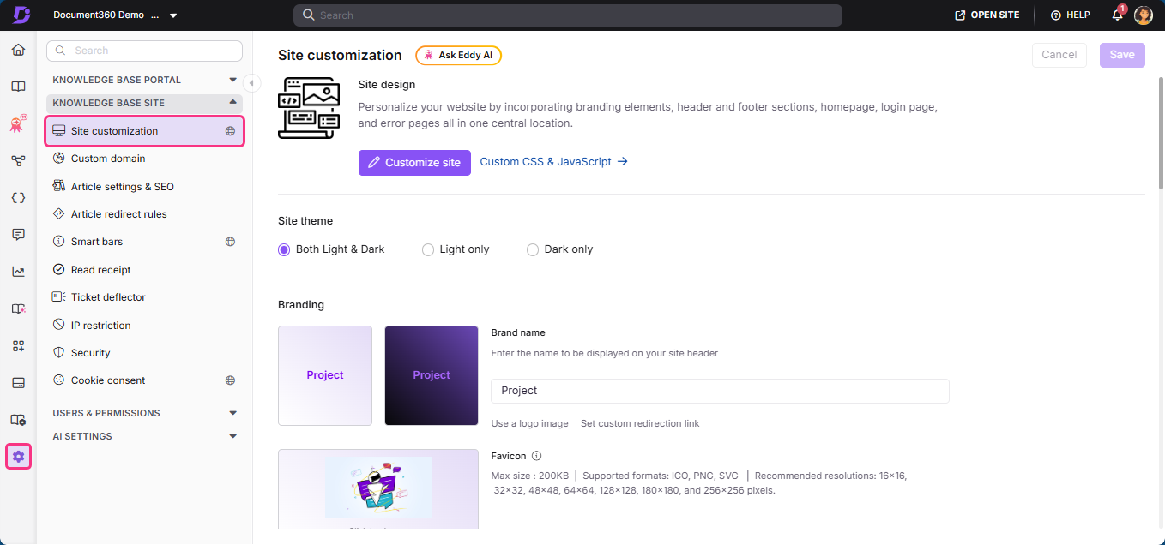Screen dimensions: 1165x545
Task: Select the dark Project branding preview
Action: click(432, 375)
